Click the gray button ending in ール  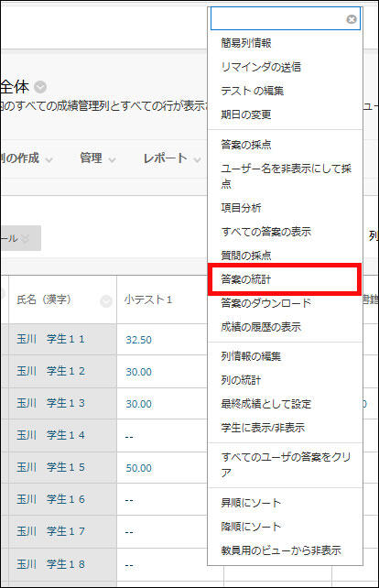tap(21, 238)
